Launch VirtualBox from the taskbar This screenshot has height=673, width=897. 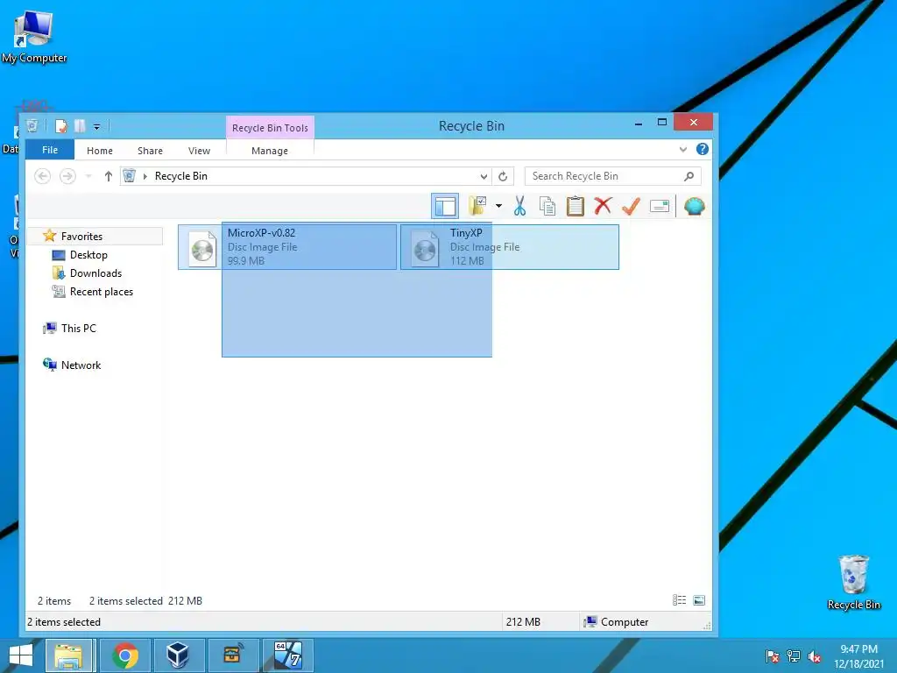pos(178,655)
